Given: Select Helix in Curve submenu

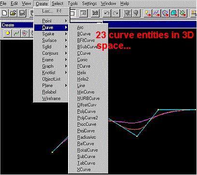Looking at the screenshot, I should (88, 73).
